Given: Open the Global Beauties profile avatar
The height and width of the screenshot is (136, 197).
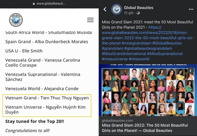Looking at the screenshot, I should [117, 9].
